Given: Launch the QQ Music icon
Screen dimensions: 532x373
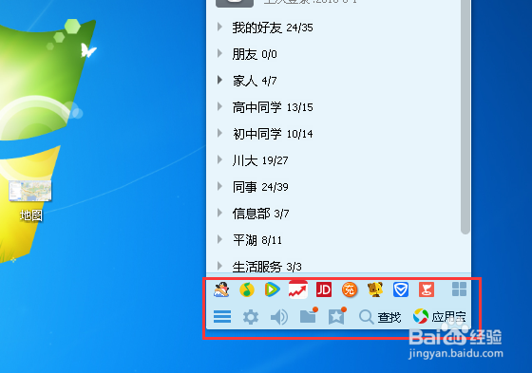Looking at the screenshot, I should 247,289.
